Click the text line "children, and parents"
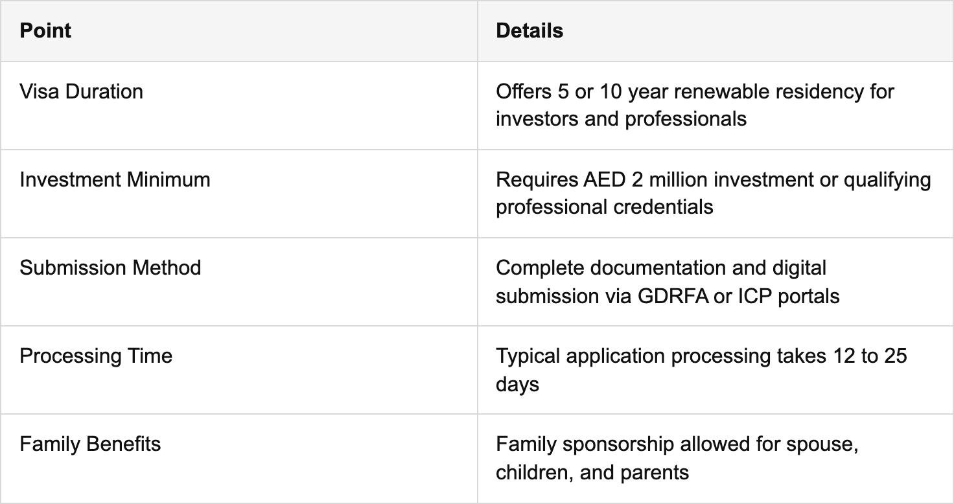The image size is (954, 504). coord(592,472)
